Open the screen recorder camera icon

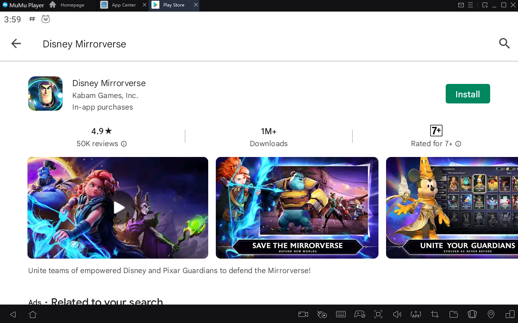[x=303, y=314]
